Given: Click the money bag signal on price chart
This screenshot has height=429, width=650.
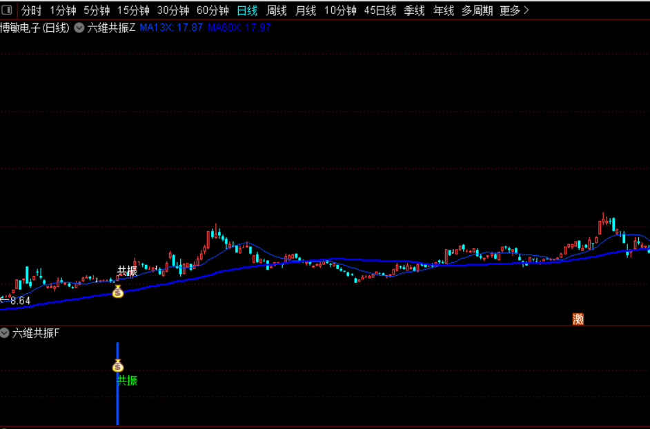Looking at the screenshot, I should point(118,292).
